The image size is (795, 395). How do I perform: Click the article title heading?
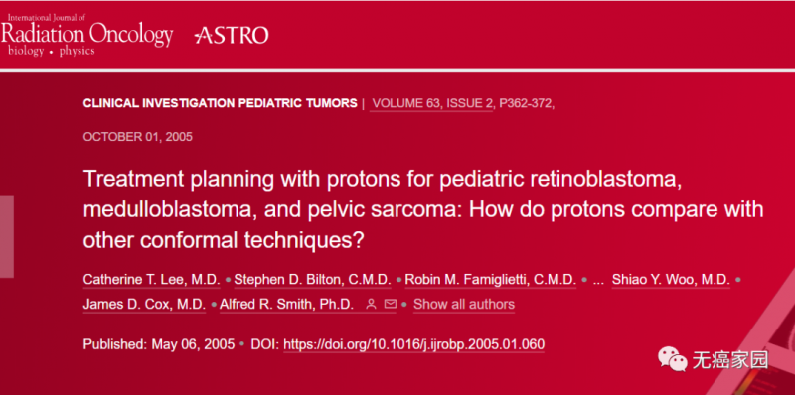click(x=423, y=210)
